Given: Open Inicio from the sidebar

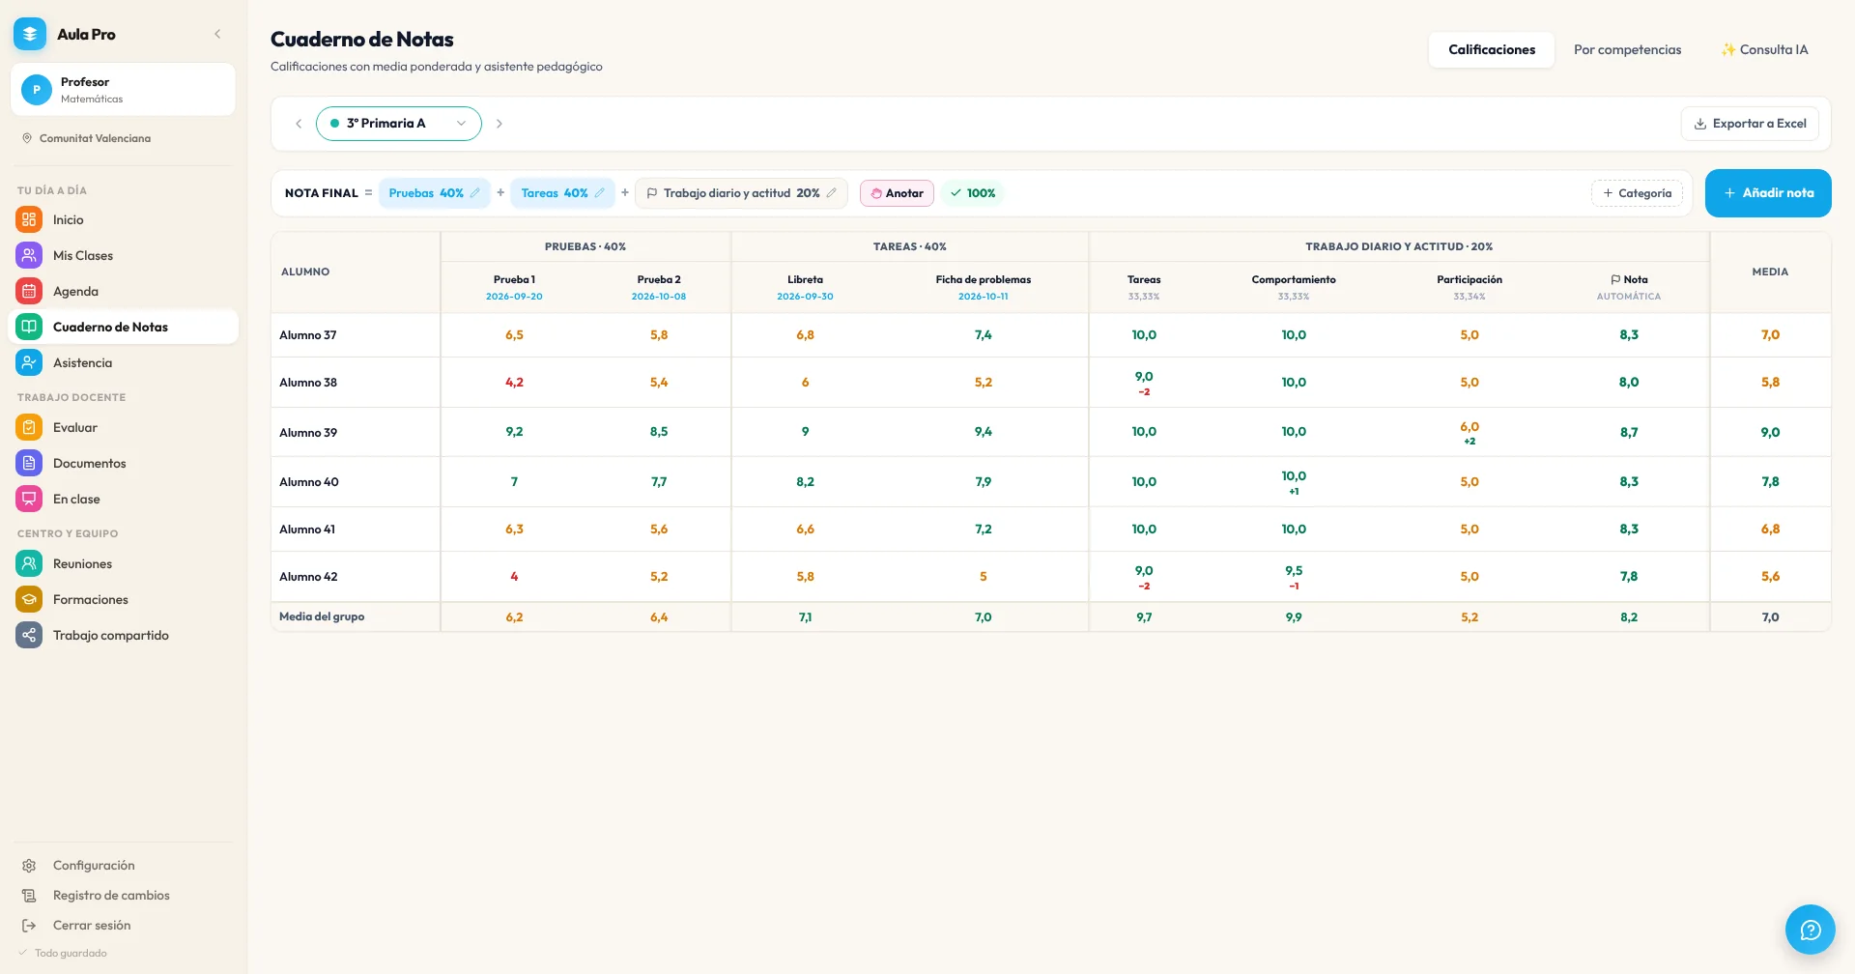Looking at the screenshot, I should coord(123,219).
